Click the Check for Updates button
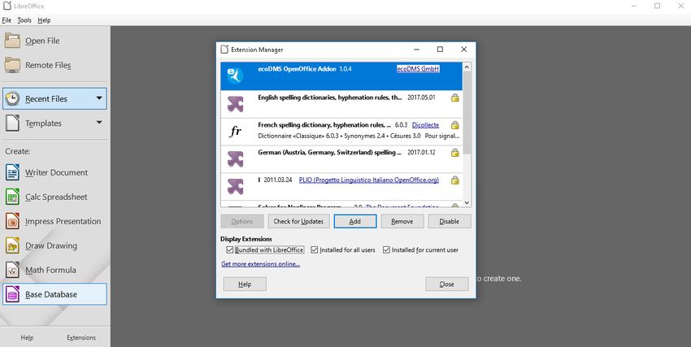 tap(298, 221)
